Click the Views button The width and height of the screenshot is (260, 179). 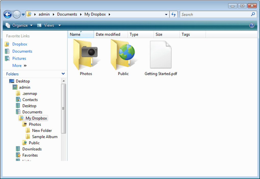(x=46, y=25)
